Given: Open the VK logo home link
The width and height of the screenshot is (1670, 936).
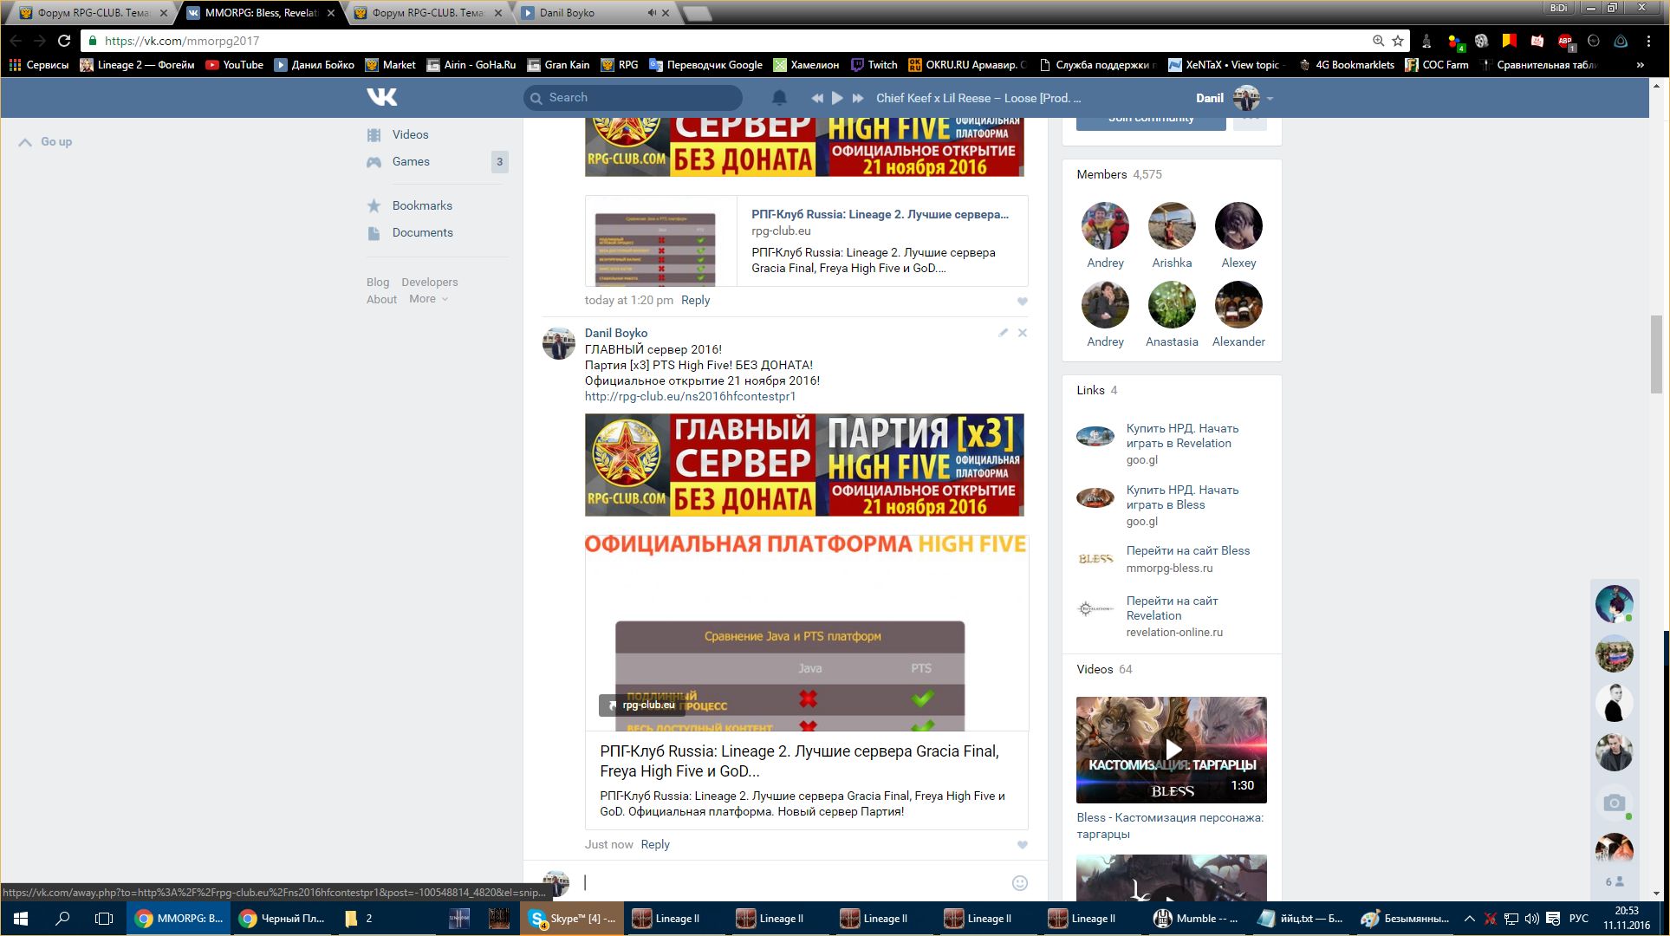Looking at the screenshot, I should click(x=381, y=97).
